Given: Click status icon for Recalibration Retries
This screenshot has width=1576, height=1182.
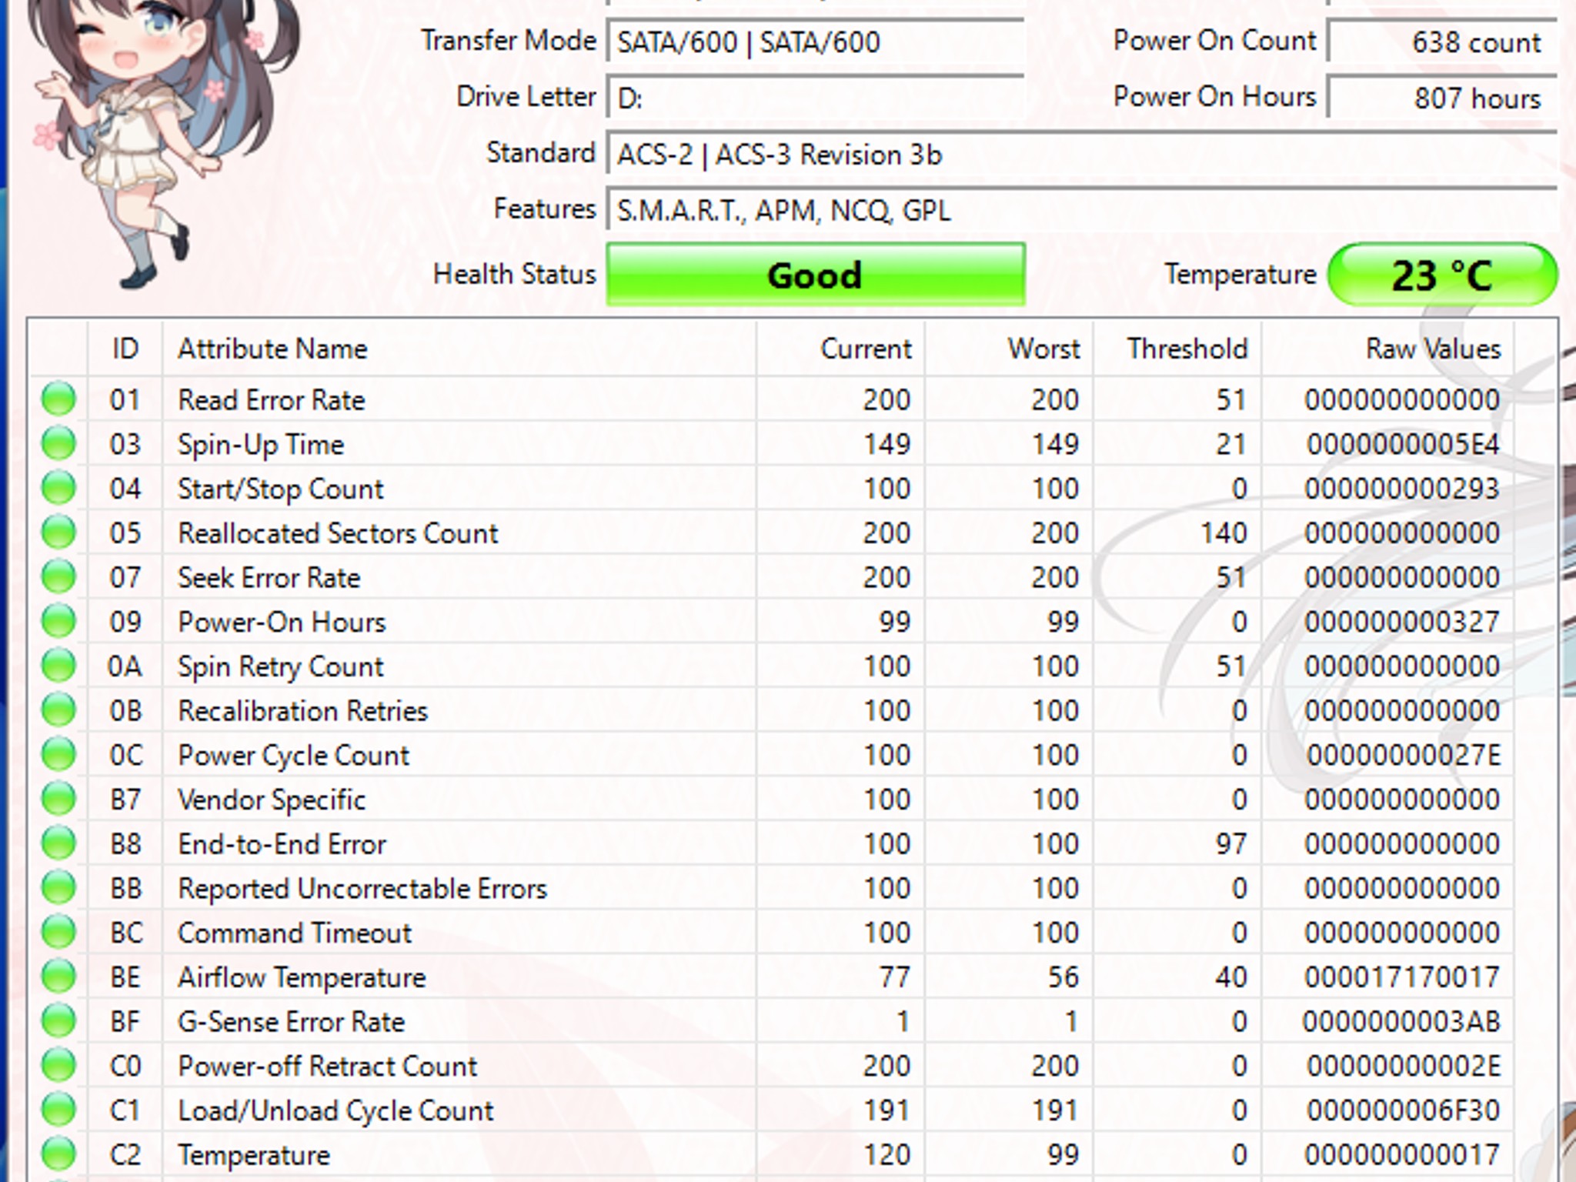Looking at the screenshot, I should 58,710.
